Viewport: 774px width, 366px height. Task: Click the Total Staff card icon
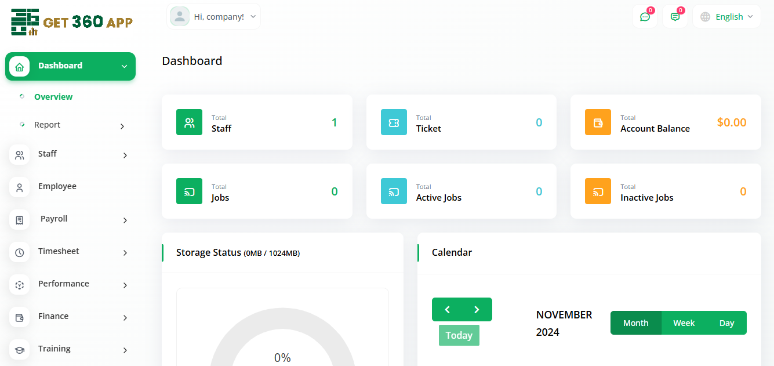(189, 122)
